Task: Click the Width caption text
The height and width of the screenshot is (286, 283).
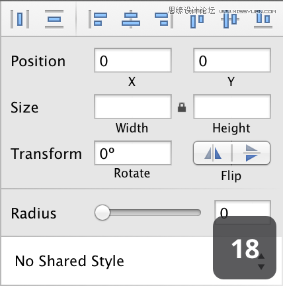Action: (132, 128)
